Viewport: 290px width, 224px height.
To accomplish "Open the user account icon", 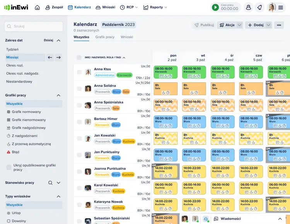I will pos(249,7).
